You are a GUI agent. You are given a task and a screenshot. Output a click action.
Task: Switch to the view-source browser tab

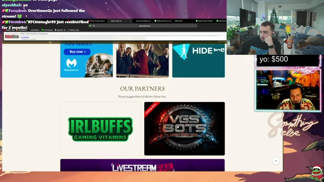(x=144, y=21)
